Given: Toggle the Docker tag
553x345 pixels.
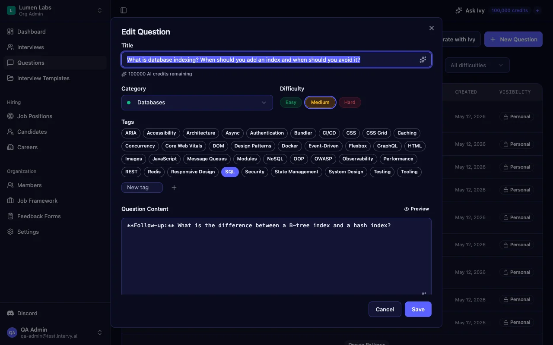Looking at the screenshot, I should 290,146.
